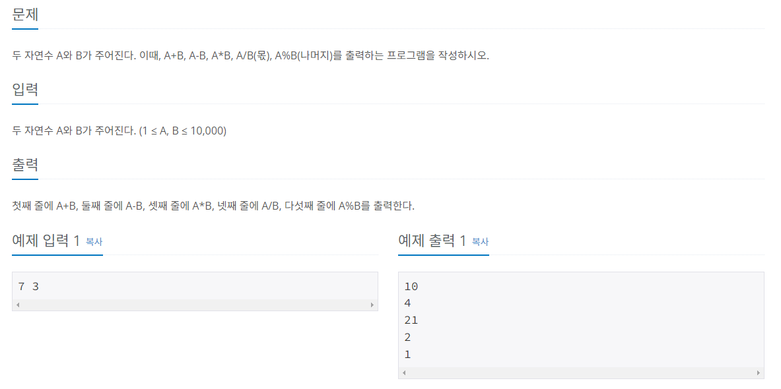Click the horizontal scrollbar under the sample output

[x=581, y=373]
